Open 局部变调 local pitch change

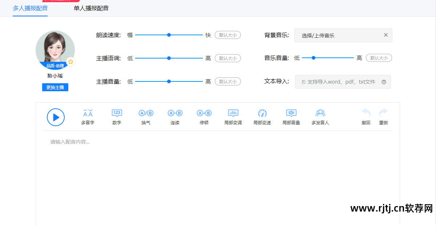[x=233, y=117]
